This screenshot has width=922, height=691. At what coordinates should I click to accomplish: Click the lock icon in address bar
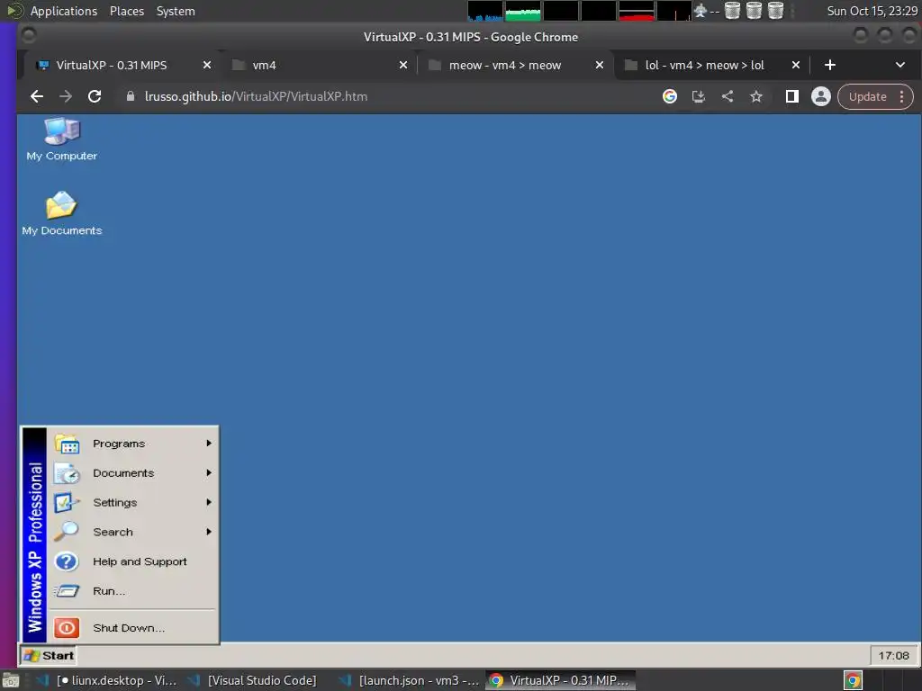tap(131, 96)
